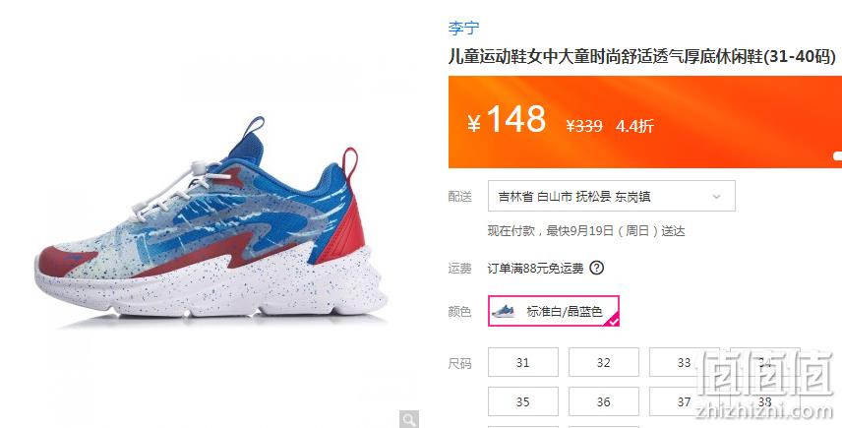Open the 李宁 brand link

(x=464, y=28)
